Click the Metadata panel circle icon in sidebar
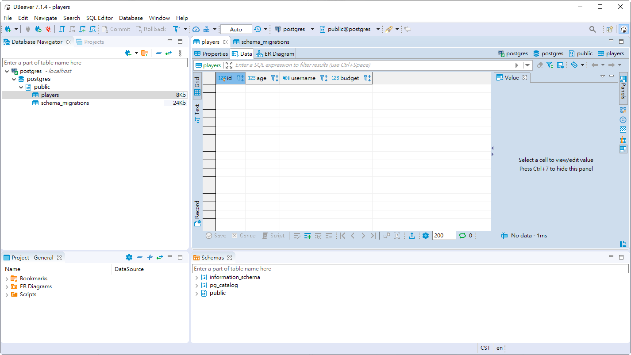 pos(623,120)
